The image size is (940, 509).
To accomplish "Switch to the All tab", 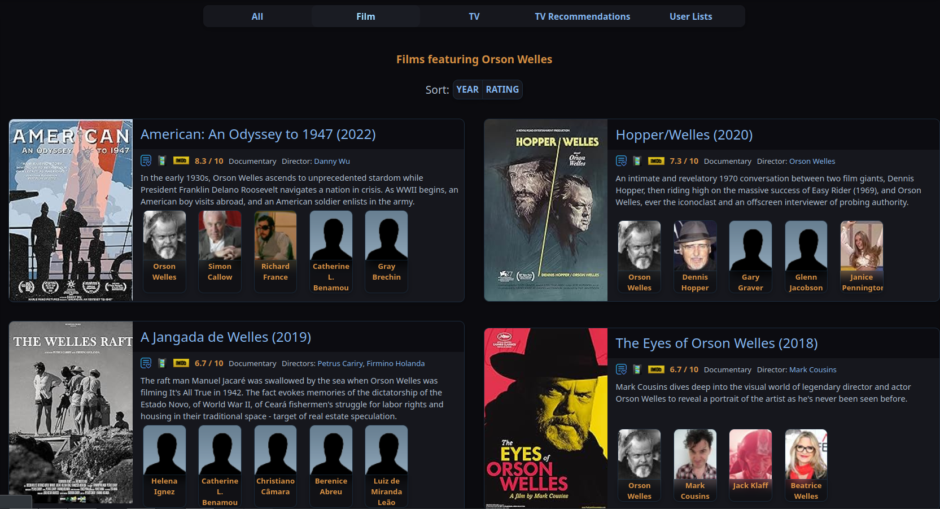I will tap(257, 16).
